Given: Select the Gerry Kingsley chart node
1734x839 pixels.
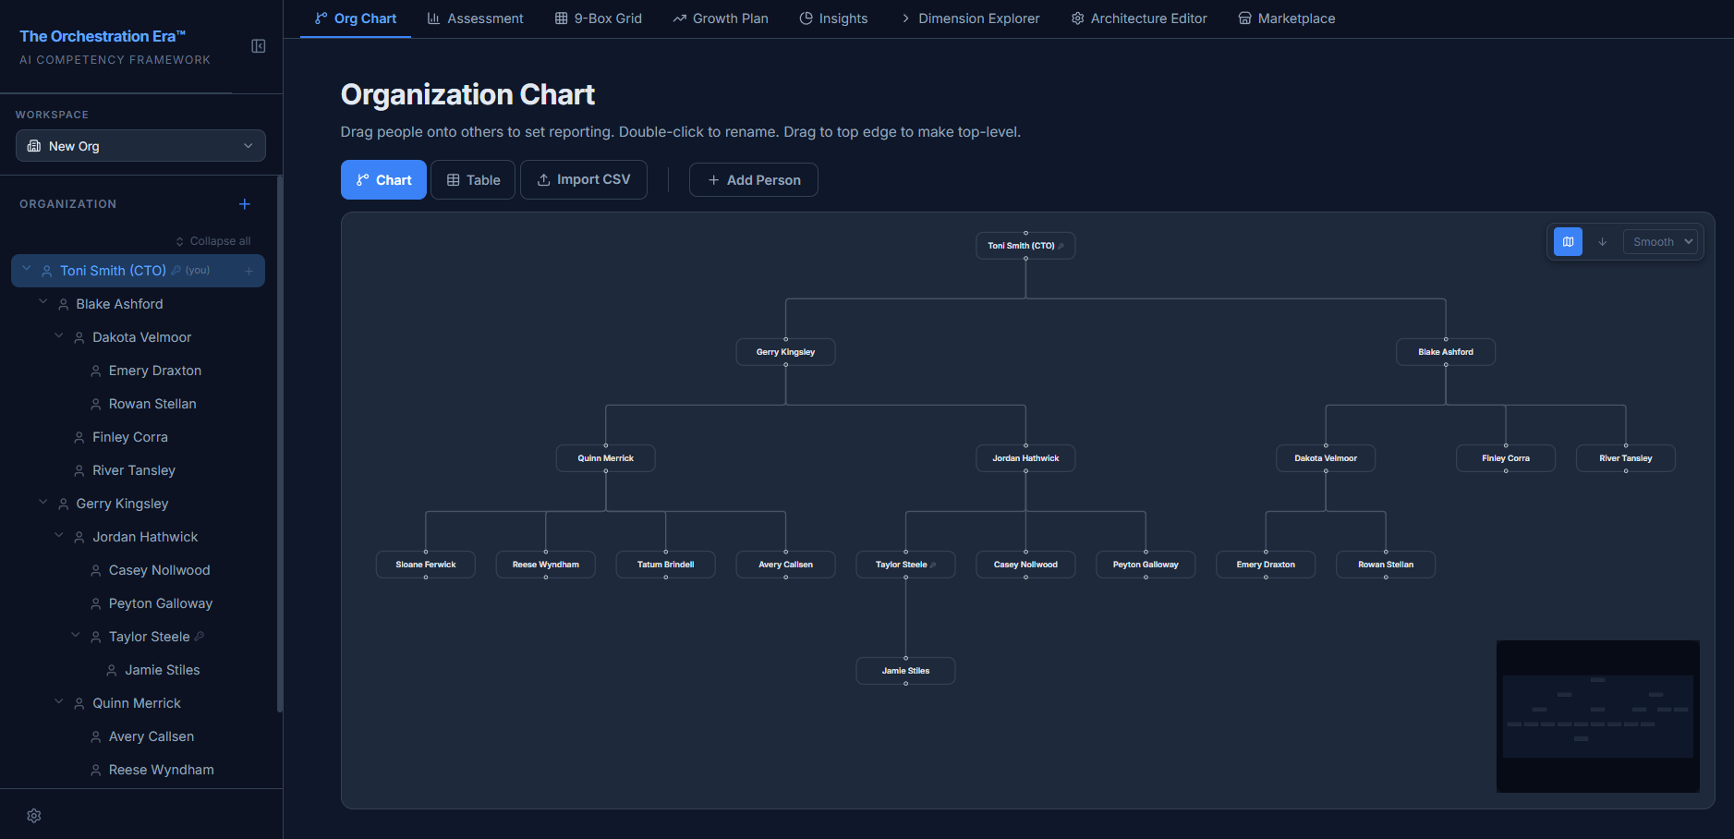Looking at the screenshot, I should point(785,352).
